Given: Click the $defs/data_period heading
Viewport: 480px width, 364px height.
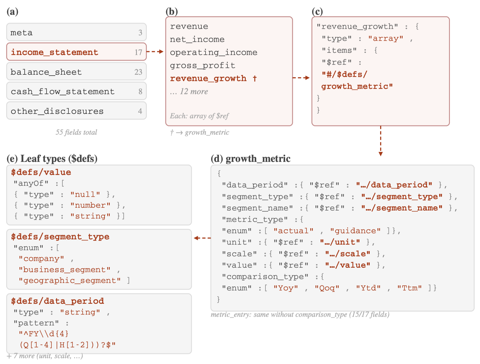Looking at the screenshot, I should (x=57, y=301).
